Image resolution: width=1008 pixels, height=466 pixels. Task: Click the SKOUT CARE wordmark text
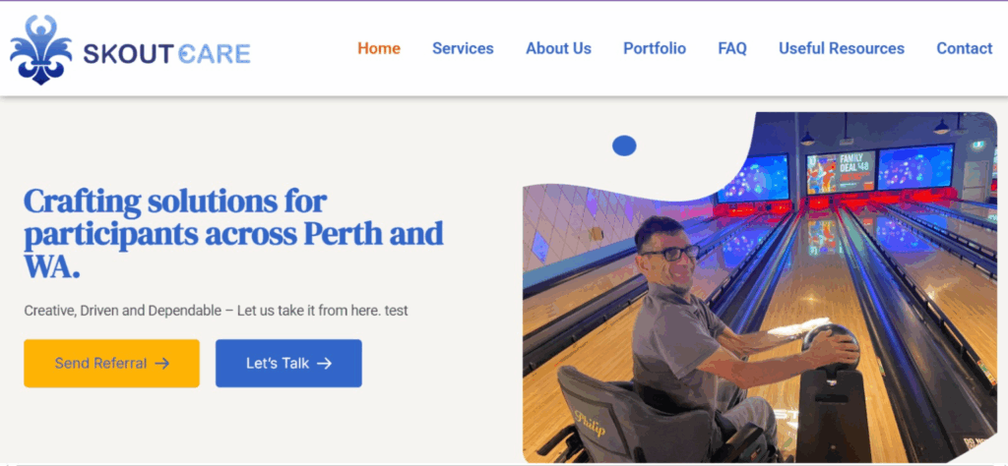point(166,54)
